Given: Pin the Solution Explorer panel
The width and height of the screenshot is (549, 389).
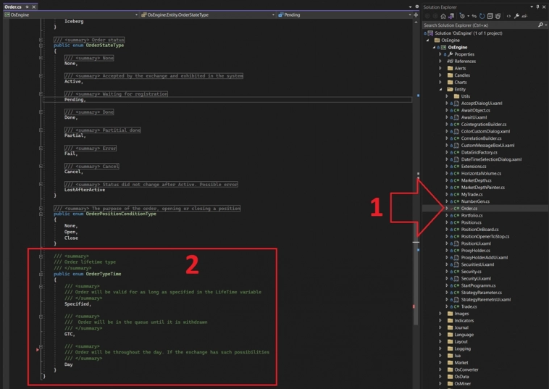Looking at the screenshot, I should 537,7.
